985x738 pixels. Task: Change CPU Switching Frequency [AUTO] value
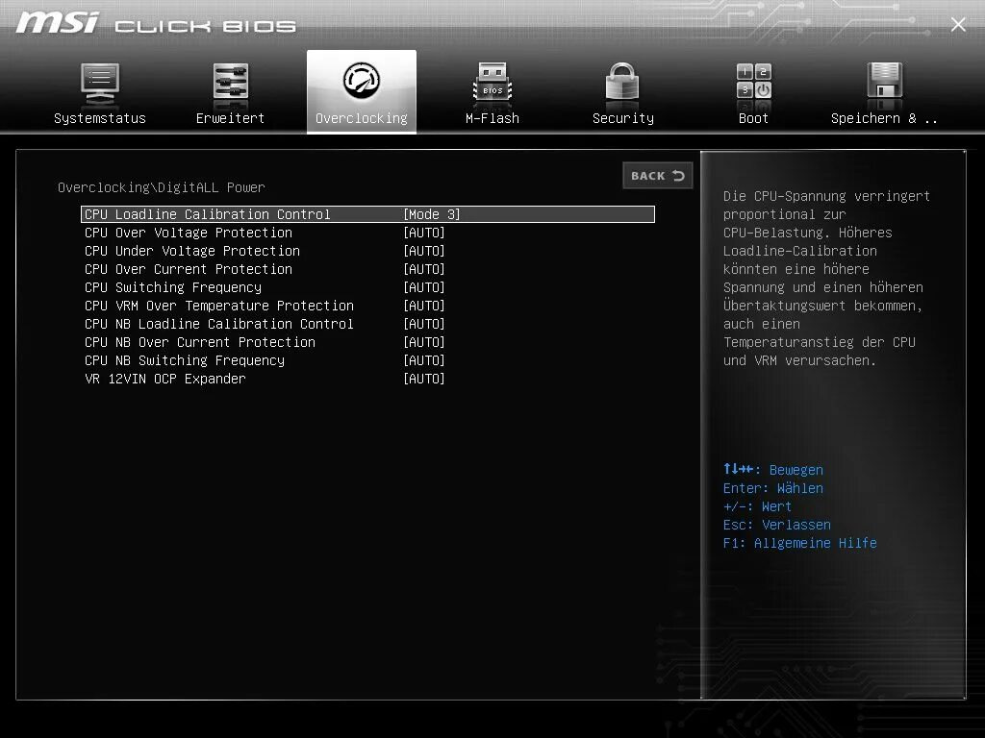(424, 286)
